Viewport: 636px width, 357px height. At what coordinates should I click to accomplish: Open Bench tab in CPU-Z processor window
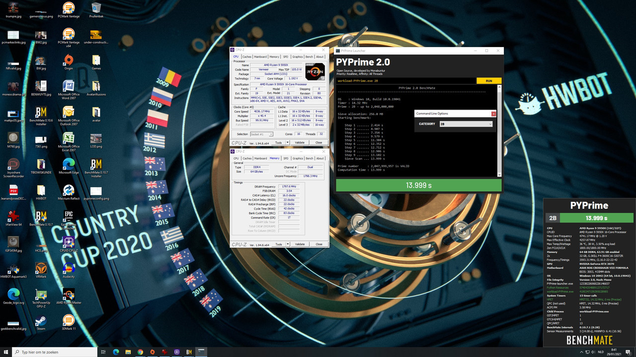[x=309, y=57]
